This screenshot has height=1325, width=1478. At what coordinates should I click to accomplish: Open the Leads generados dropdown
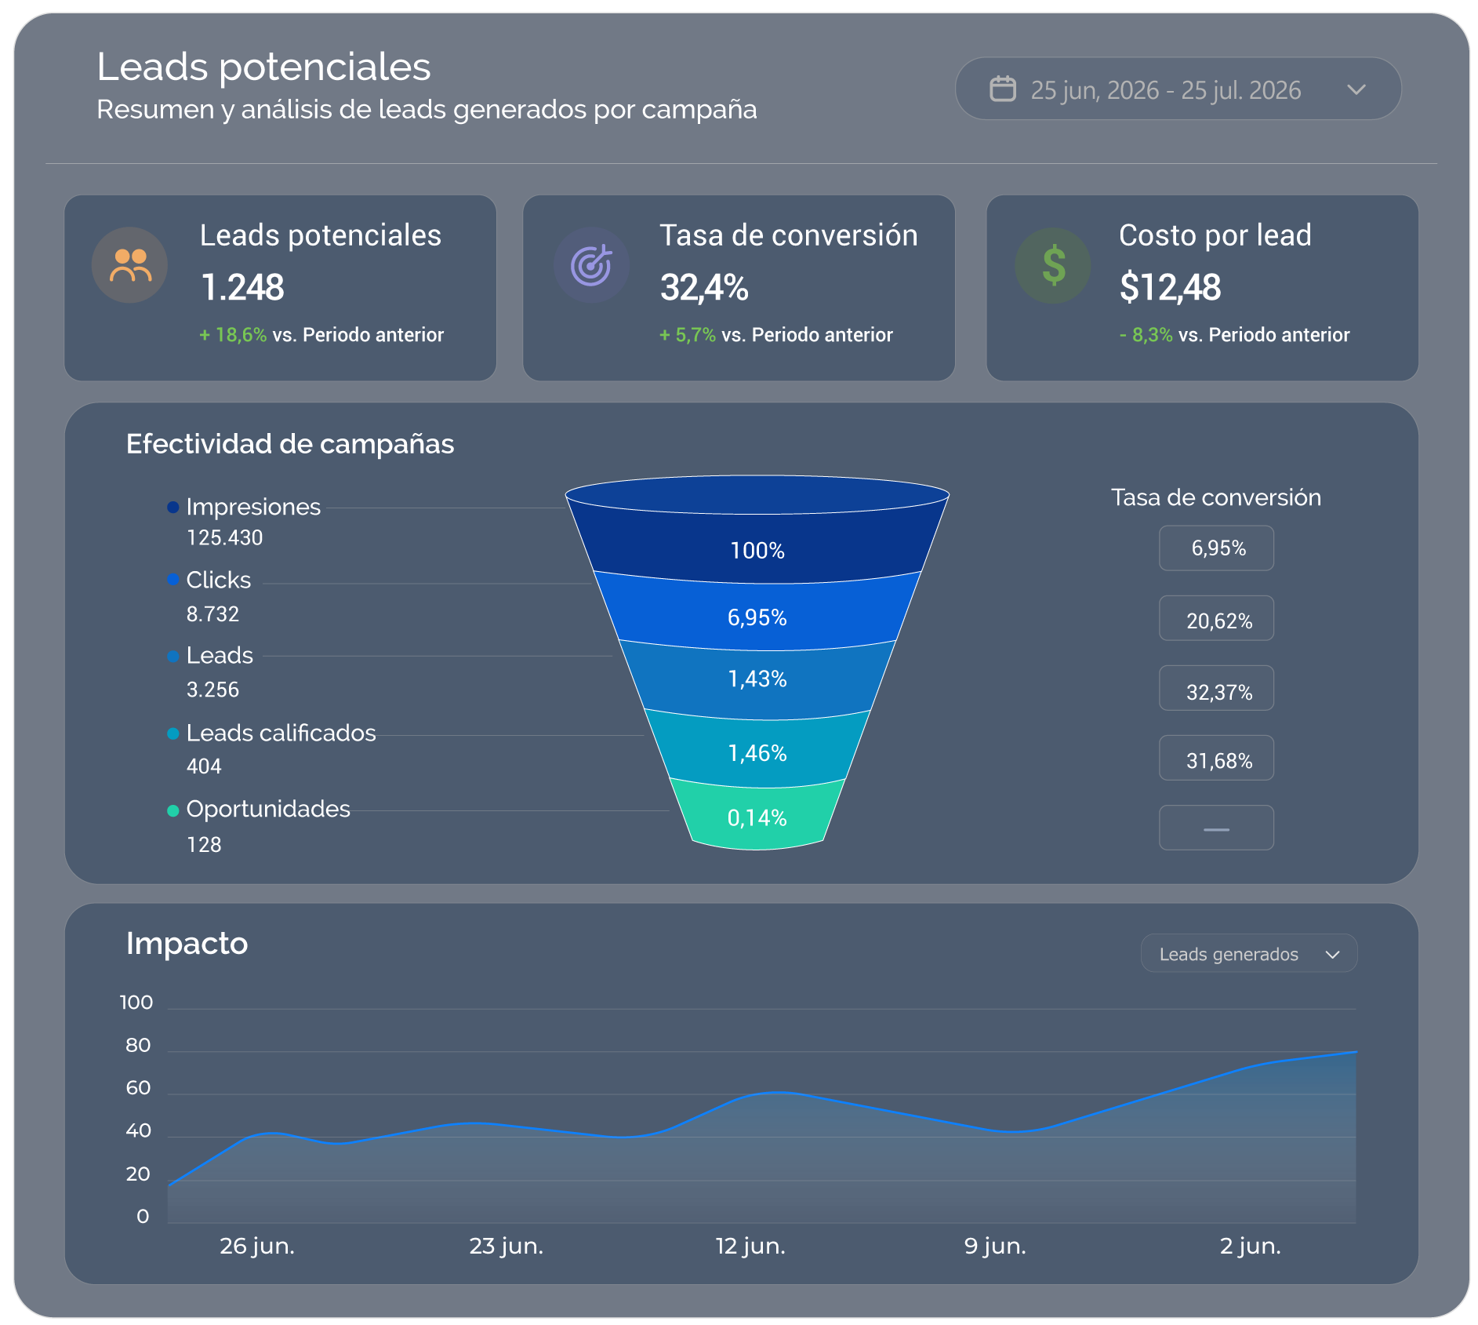click(1249, 953)
